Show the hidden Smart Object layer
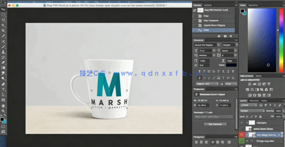The height and width of the screenshot is (147, 285). pos(241,129)
